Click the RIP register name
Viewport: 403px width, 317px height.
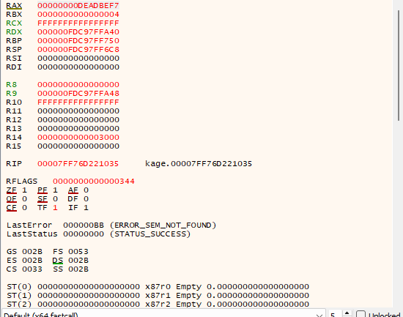point(14,164)
